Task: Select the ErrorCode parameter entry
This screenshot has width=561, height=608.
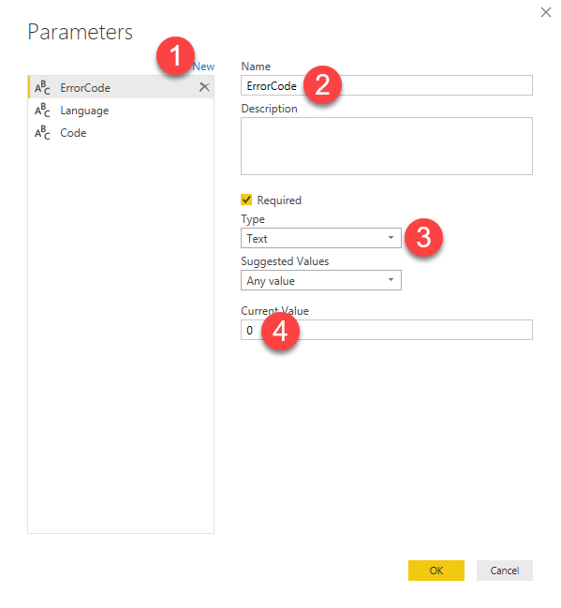Action: (121, 88)
